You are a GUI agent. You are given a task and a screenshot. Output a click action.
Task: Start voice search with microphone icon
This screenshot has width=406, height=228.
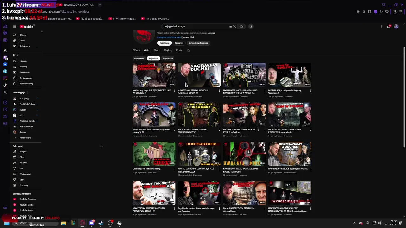(251, 27)
